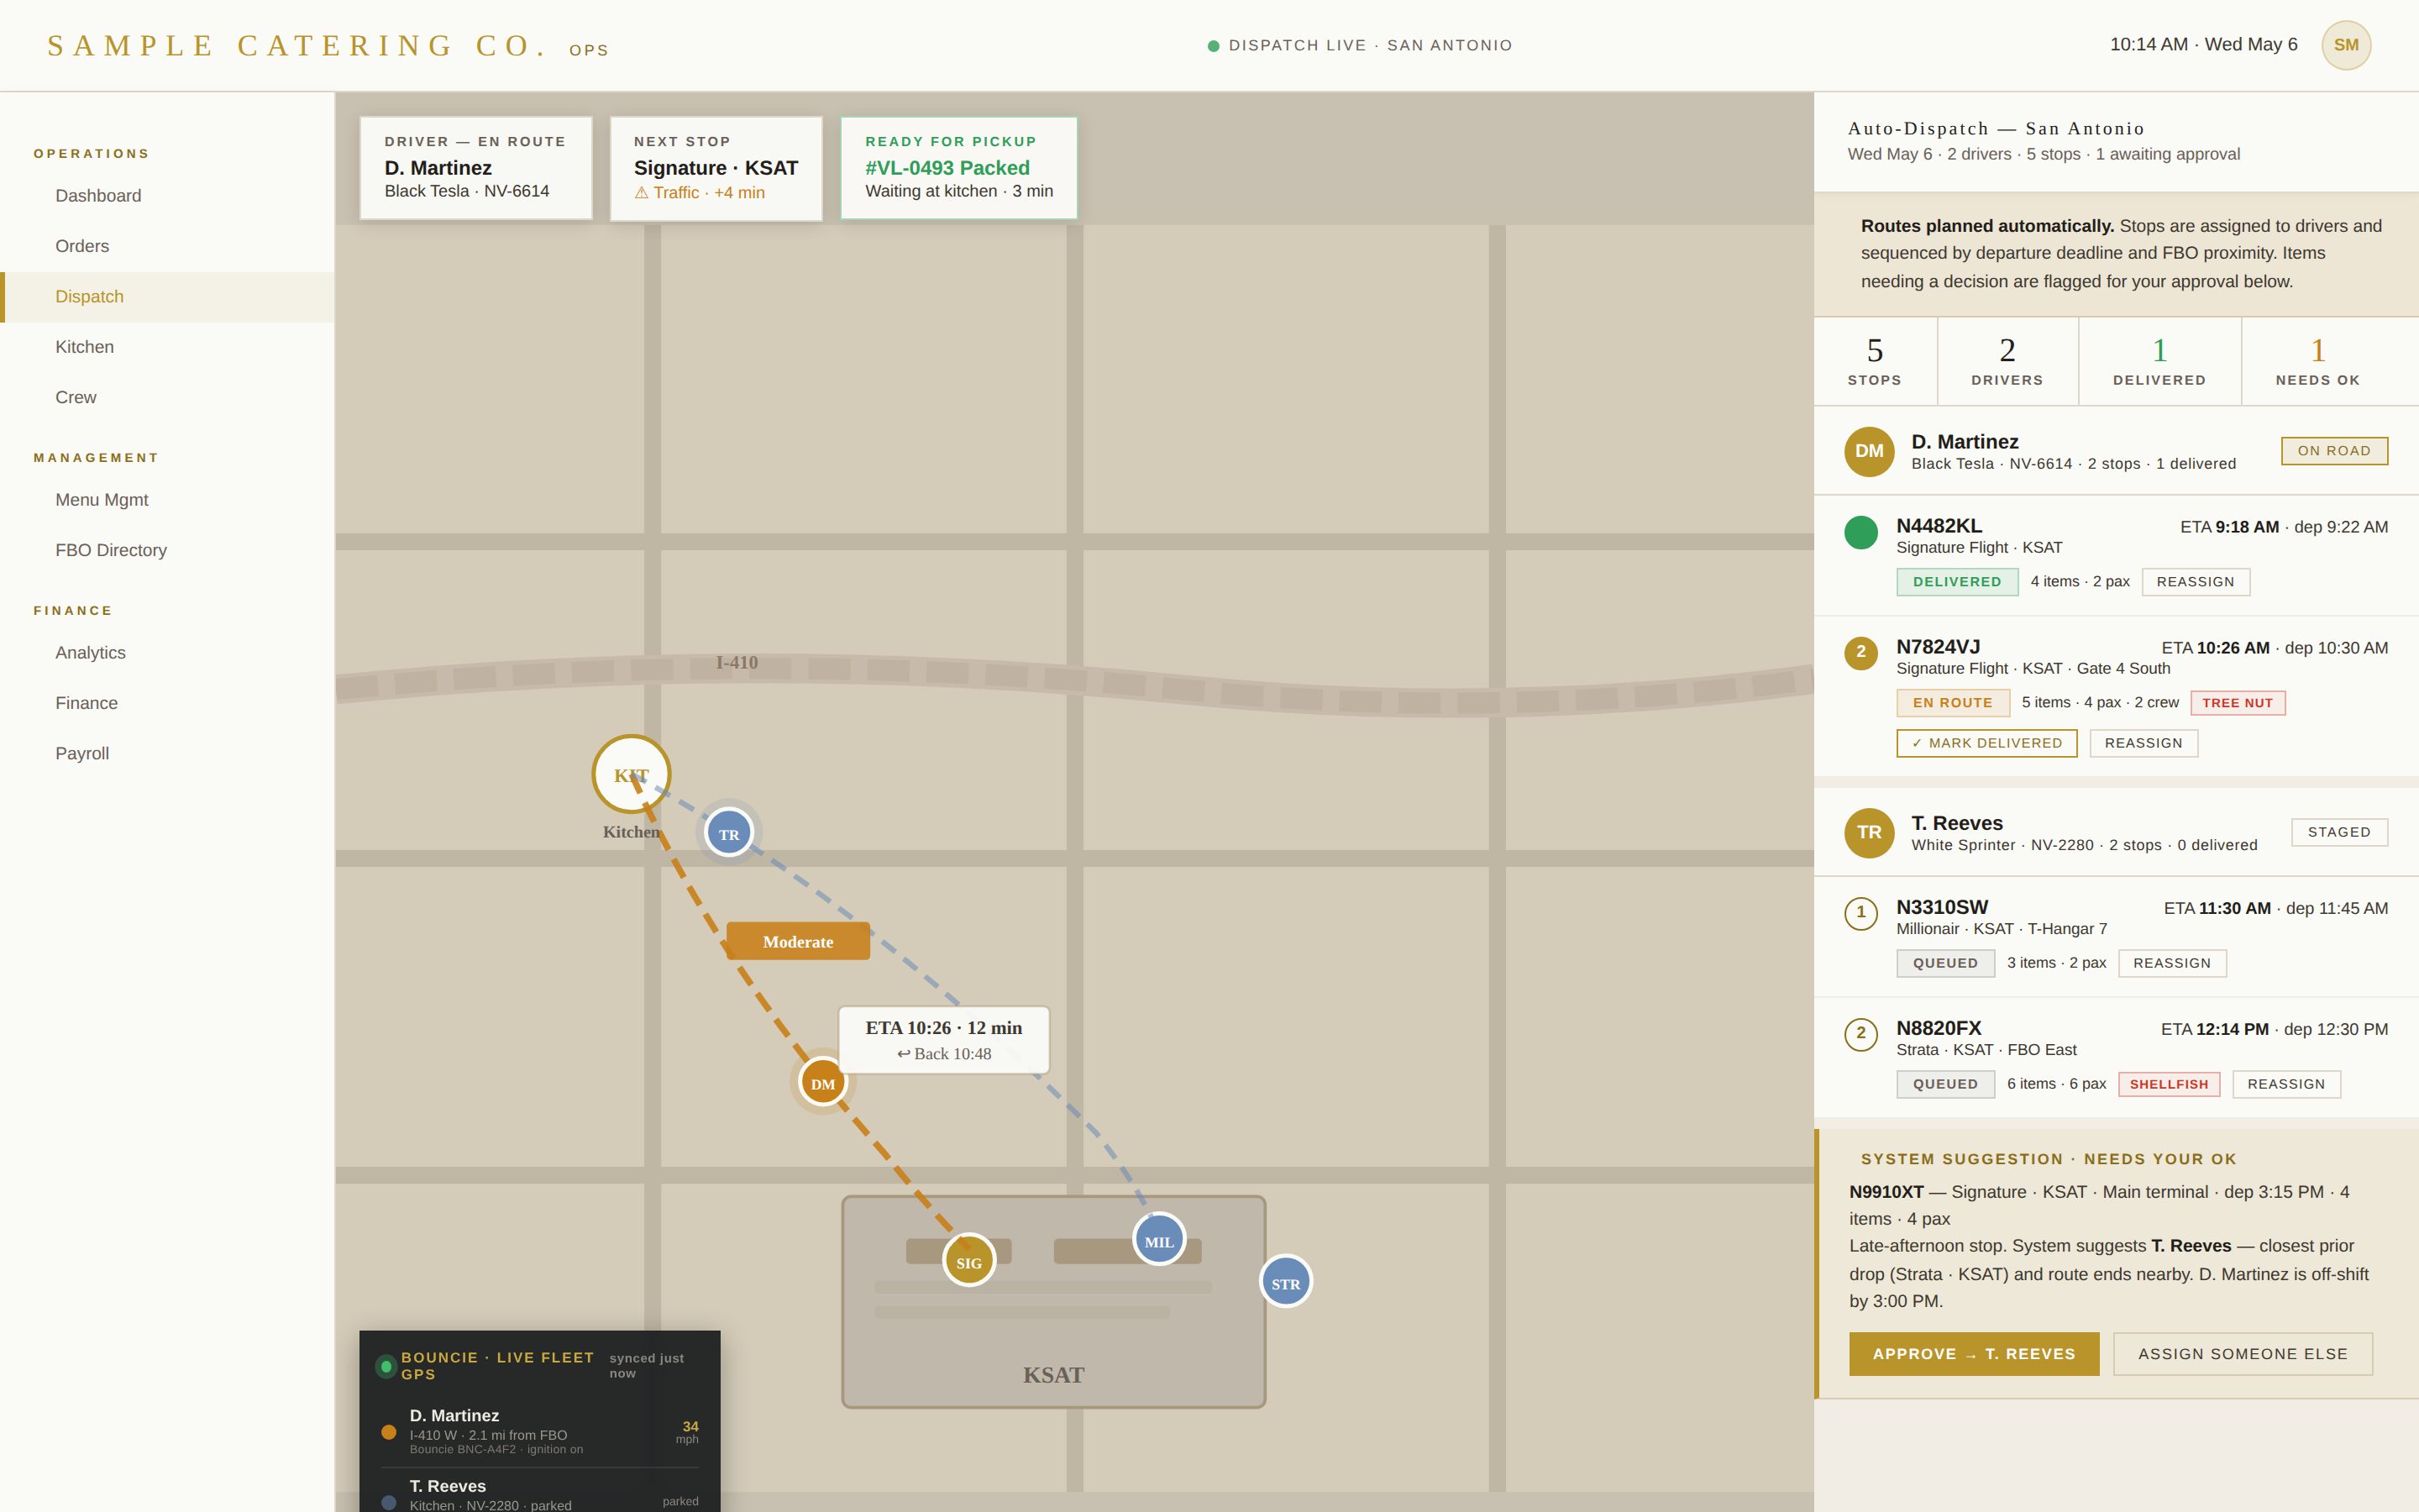2419x1512 pixels.
Task: Select the SIG stop pin at KSAT
Action: (x=968, y=1261)
